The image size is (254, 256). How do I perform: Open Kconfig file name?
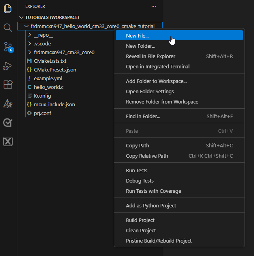[x=42, y=96]
